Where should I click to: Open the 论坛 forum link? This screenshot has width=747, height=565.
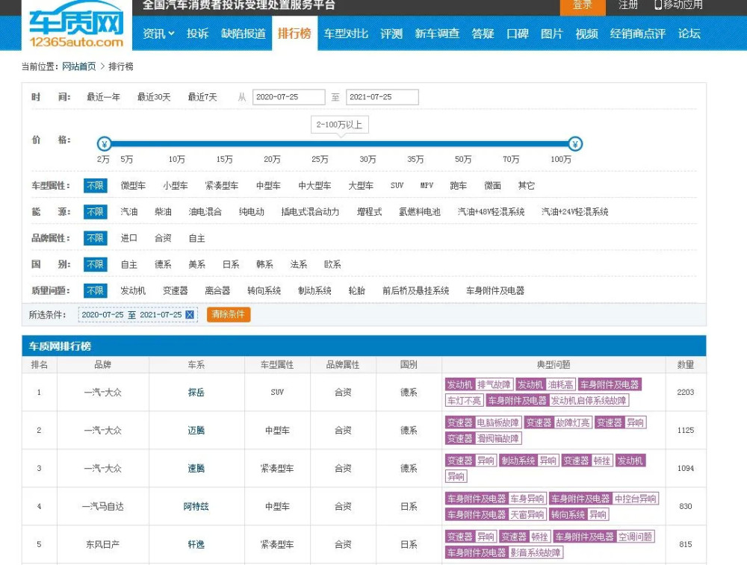tap(689, 34)
